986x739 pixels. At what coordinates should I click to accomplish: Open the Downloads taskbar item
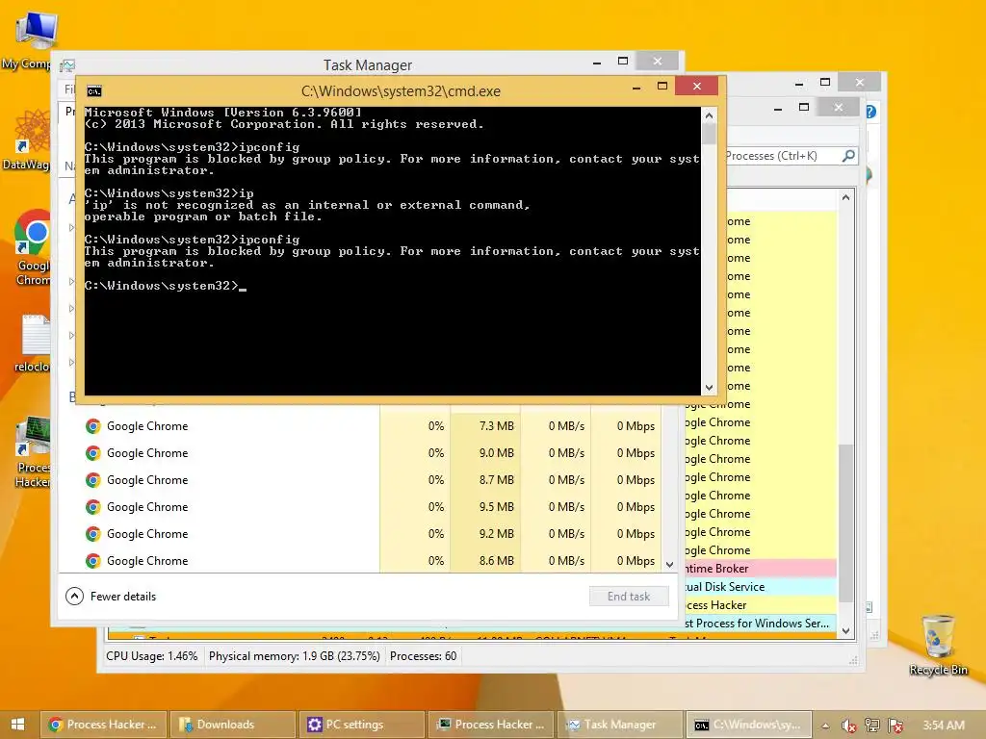click(233, 725)
